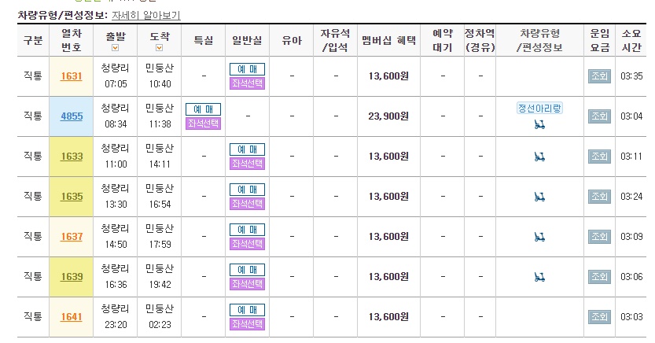Open train number 1631 details
This screenshot has width=655, height=343.
[72, 76]
